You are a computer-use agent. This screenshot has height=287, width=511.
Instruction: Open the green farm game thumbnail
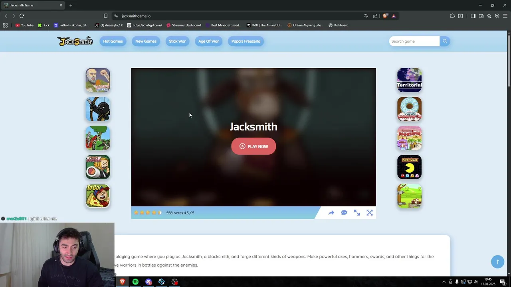(x=409, y=196)
